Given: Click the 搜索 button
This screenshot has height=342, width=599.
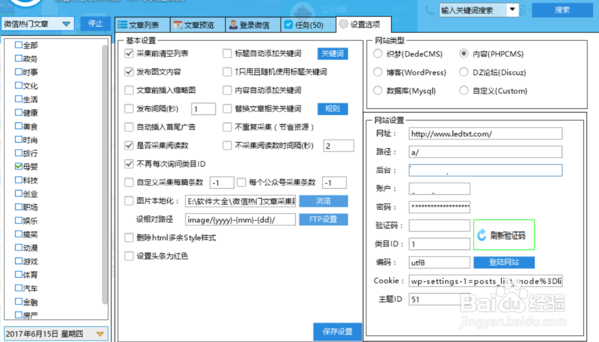Looking at the screenshot, I should pos(562,10).
